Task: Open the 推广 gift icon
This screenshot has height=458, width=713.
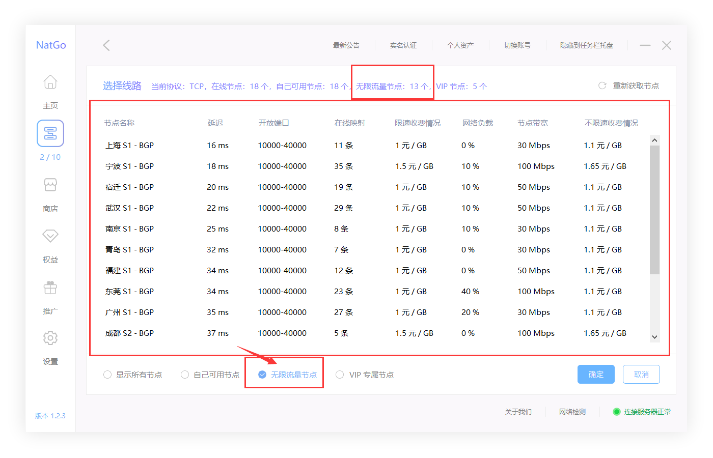Action: pyautogui.click(x=50, y=288)
